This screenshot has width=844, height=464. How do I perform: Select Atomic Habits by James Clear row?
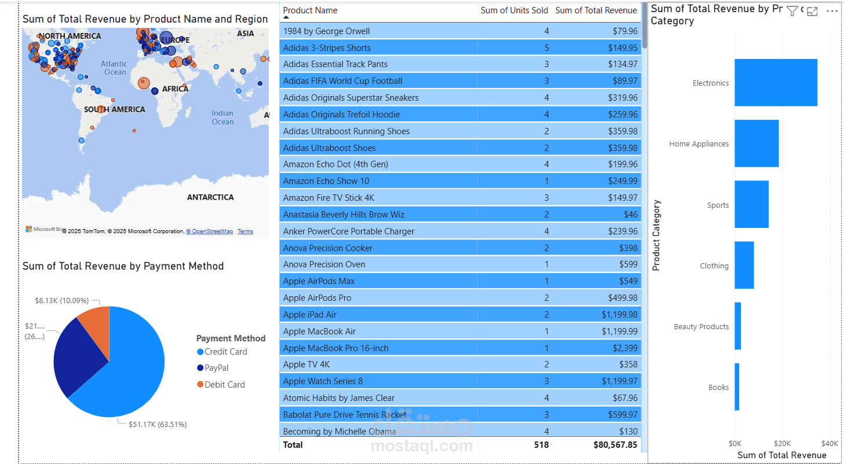click(x=461, y=398)
